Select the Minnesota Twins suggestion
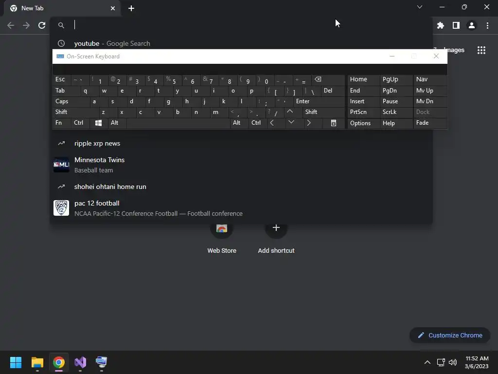498x374 pixels. [x=241, y=165]
